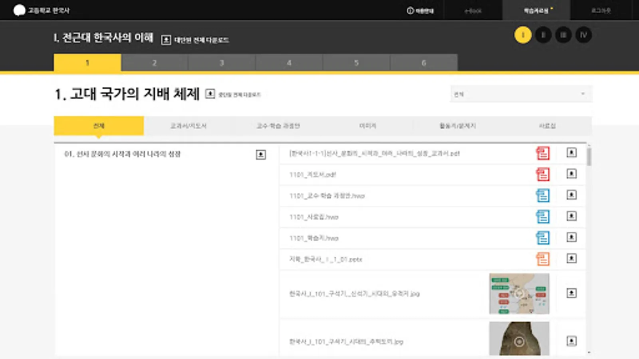Screen dimensions: 639x359
Task: Switch to chapter tab 1
Action: pyautogui.click(x=87, y=63)
